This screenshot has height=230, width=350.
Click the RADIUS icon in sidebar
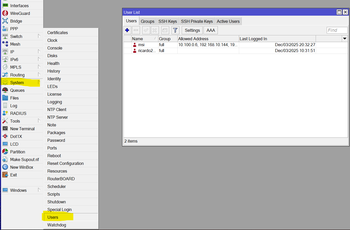click(x=5, y=113)
